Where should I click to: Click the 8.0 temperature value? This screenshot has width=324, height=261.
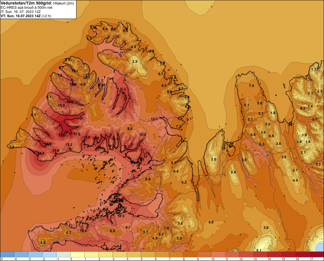coord(130,129)
